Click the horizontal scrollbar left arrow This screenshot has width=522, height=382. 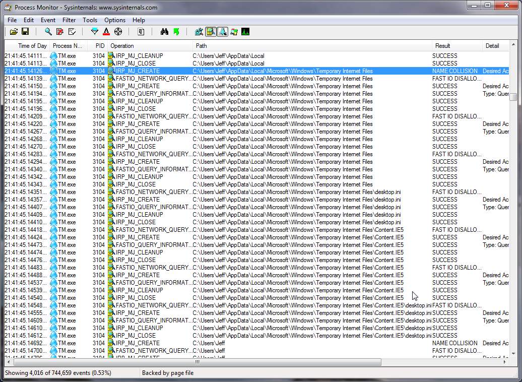point(9,362)
